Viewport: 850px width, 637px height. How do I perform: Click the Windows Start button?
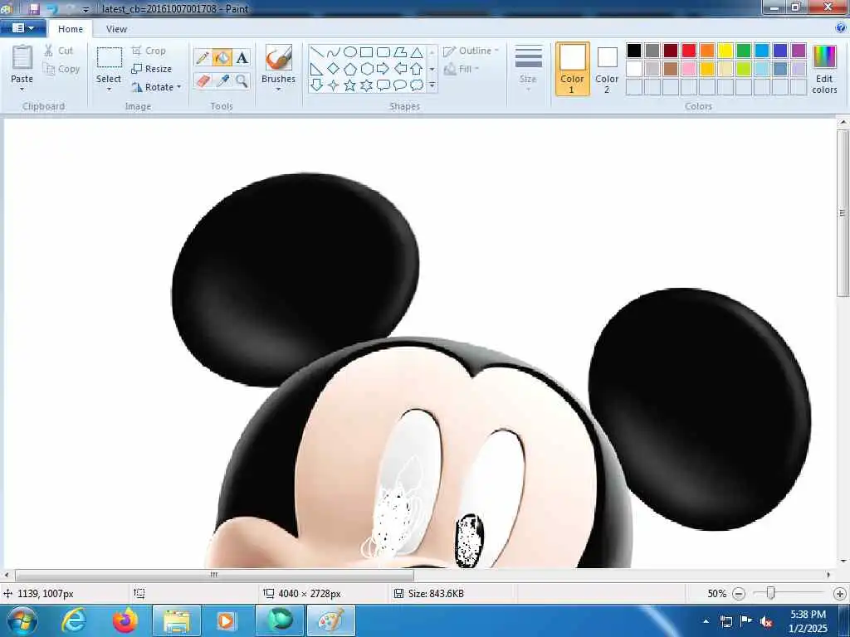click(21, 620)
